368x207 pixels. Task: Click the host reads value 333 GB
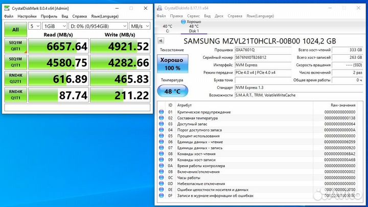tap(348, 50)
